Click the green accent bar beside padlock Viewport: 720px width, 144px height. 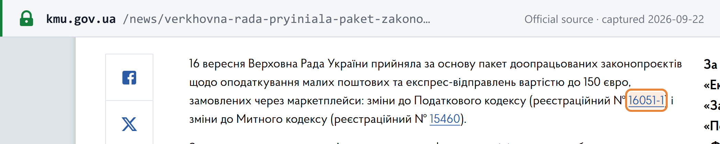coord(1,18)
